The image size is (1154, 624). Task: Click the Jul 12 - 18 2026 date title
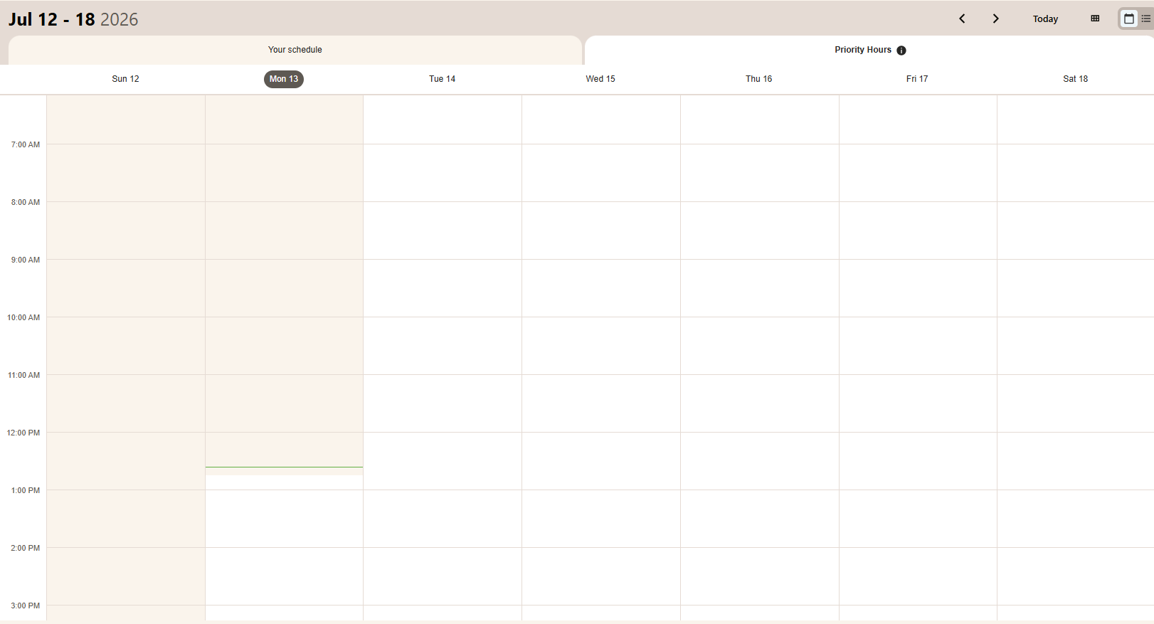(x=73, y=19)
